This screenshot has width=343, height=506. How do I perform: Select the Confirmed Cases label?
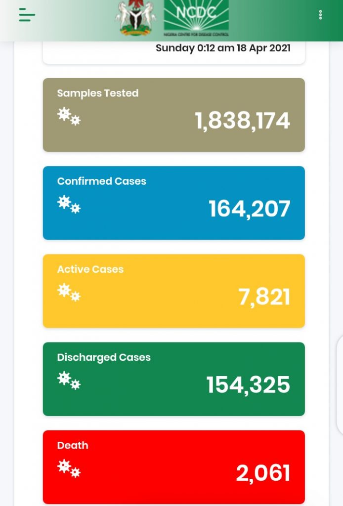tap(102, 181)
